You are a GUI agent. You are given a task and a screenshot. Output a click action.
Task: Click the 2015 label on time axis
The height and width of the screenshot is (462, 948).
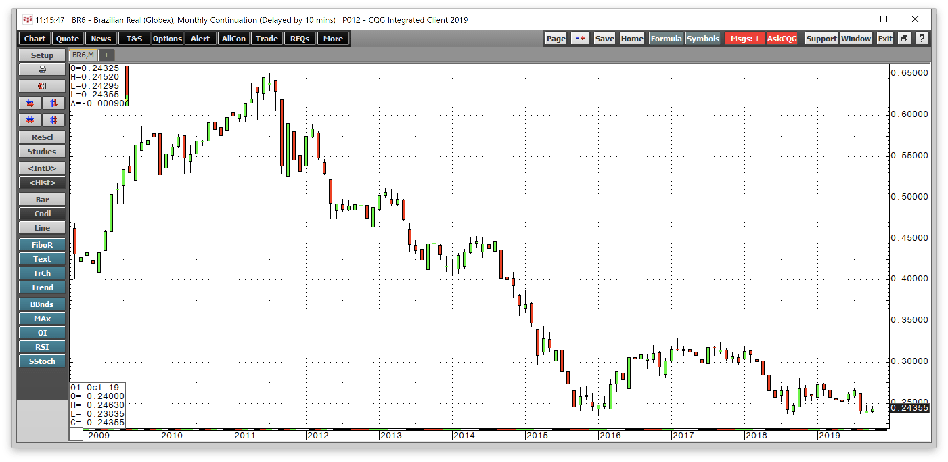[537, 436]
